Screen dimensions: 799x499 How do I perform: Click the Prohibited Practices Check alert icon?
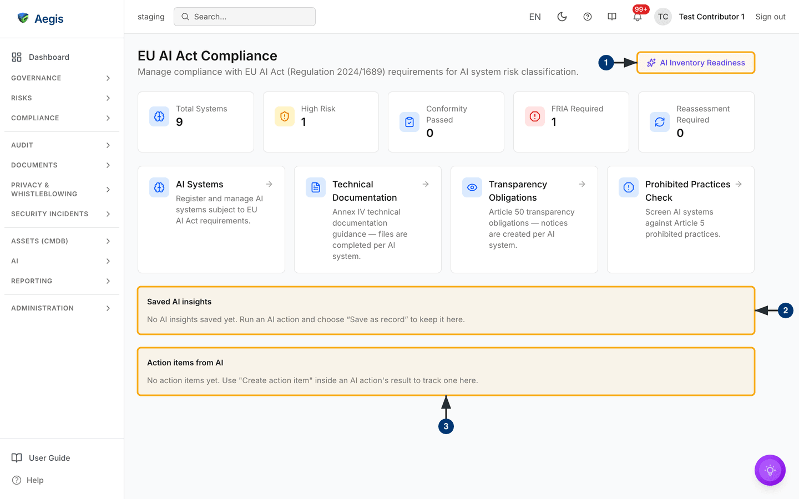click(629, 187)
